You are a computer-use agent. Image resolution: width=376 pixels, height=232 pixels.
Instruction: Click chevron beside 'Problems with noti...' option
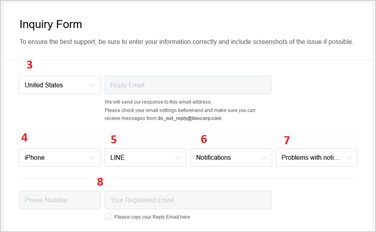click(349, 157)
